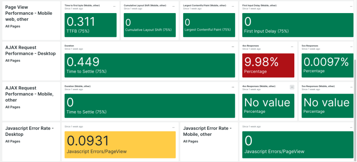Open mobile Javascript Error Rate widget options
The width and height of the screenshot is (357, 162).
pyautogui.click(x=351, y=127)
